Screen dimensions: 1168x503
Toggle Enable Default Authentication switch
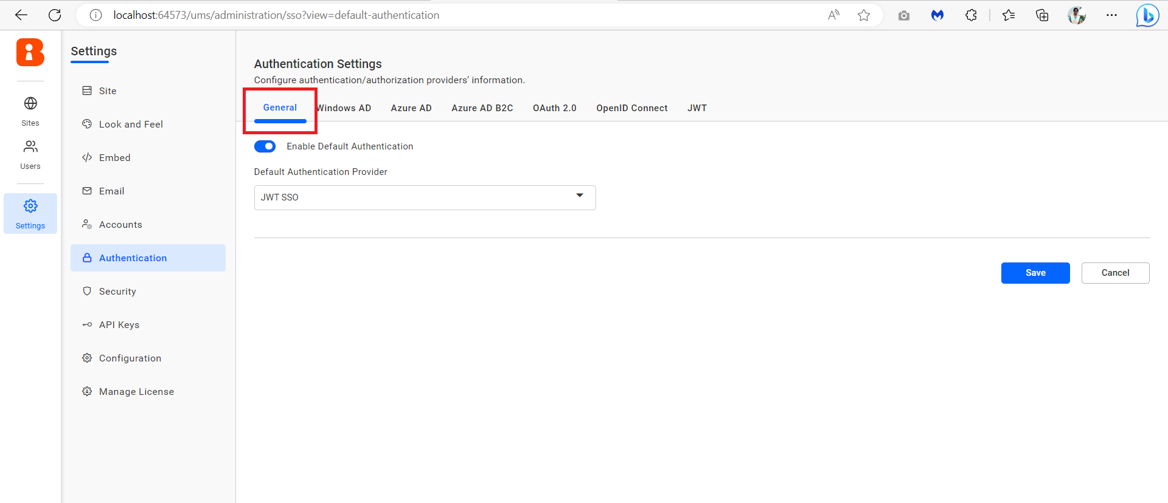(x=265, y=146)
